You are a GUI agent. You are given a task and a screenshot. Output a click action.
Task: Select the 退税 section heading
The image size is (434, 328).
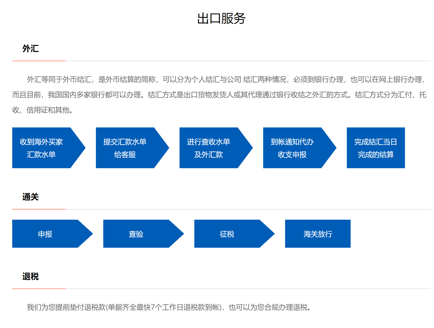click(x=30, y=276)
